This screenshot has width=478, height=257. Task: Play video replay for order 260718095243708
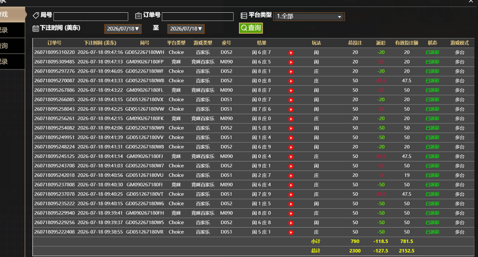coord(291,166)
